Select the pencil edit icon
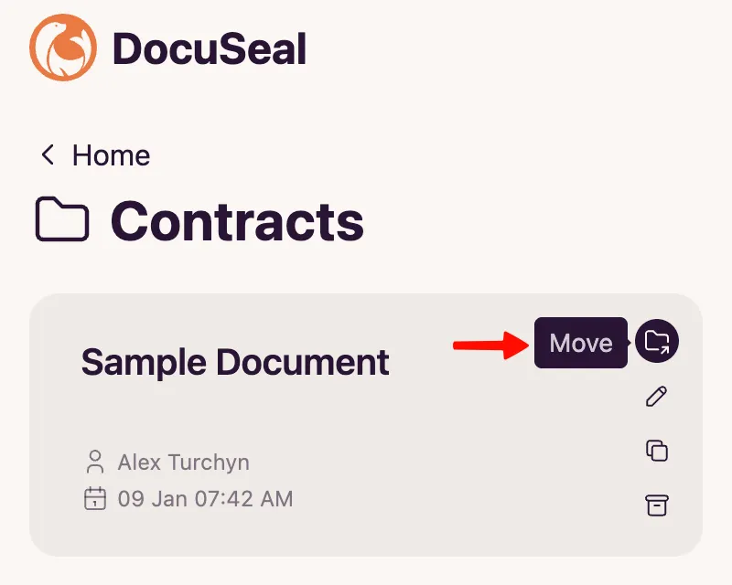The image size is (732, 585). click(657, 397)
